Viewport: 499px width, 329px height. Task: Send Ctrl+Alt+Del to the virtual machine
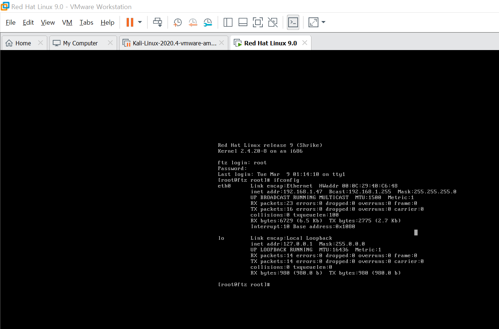[157, 22]
